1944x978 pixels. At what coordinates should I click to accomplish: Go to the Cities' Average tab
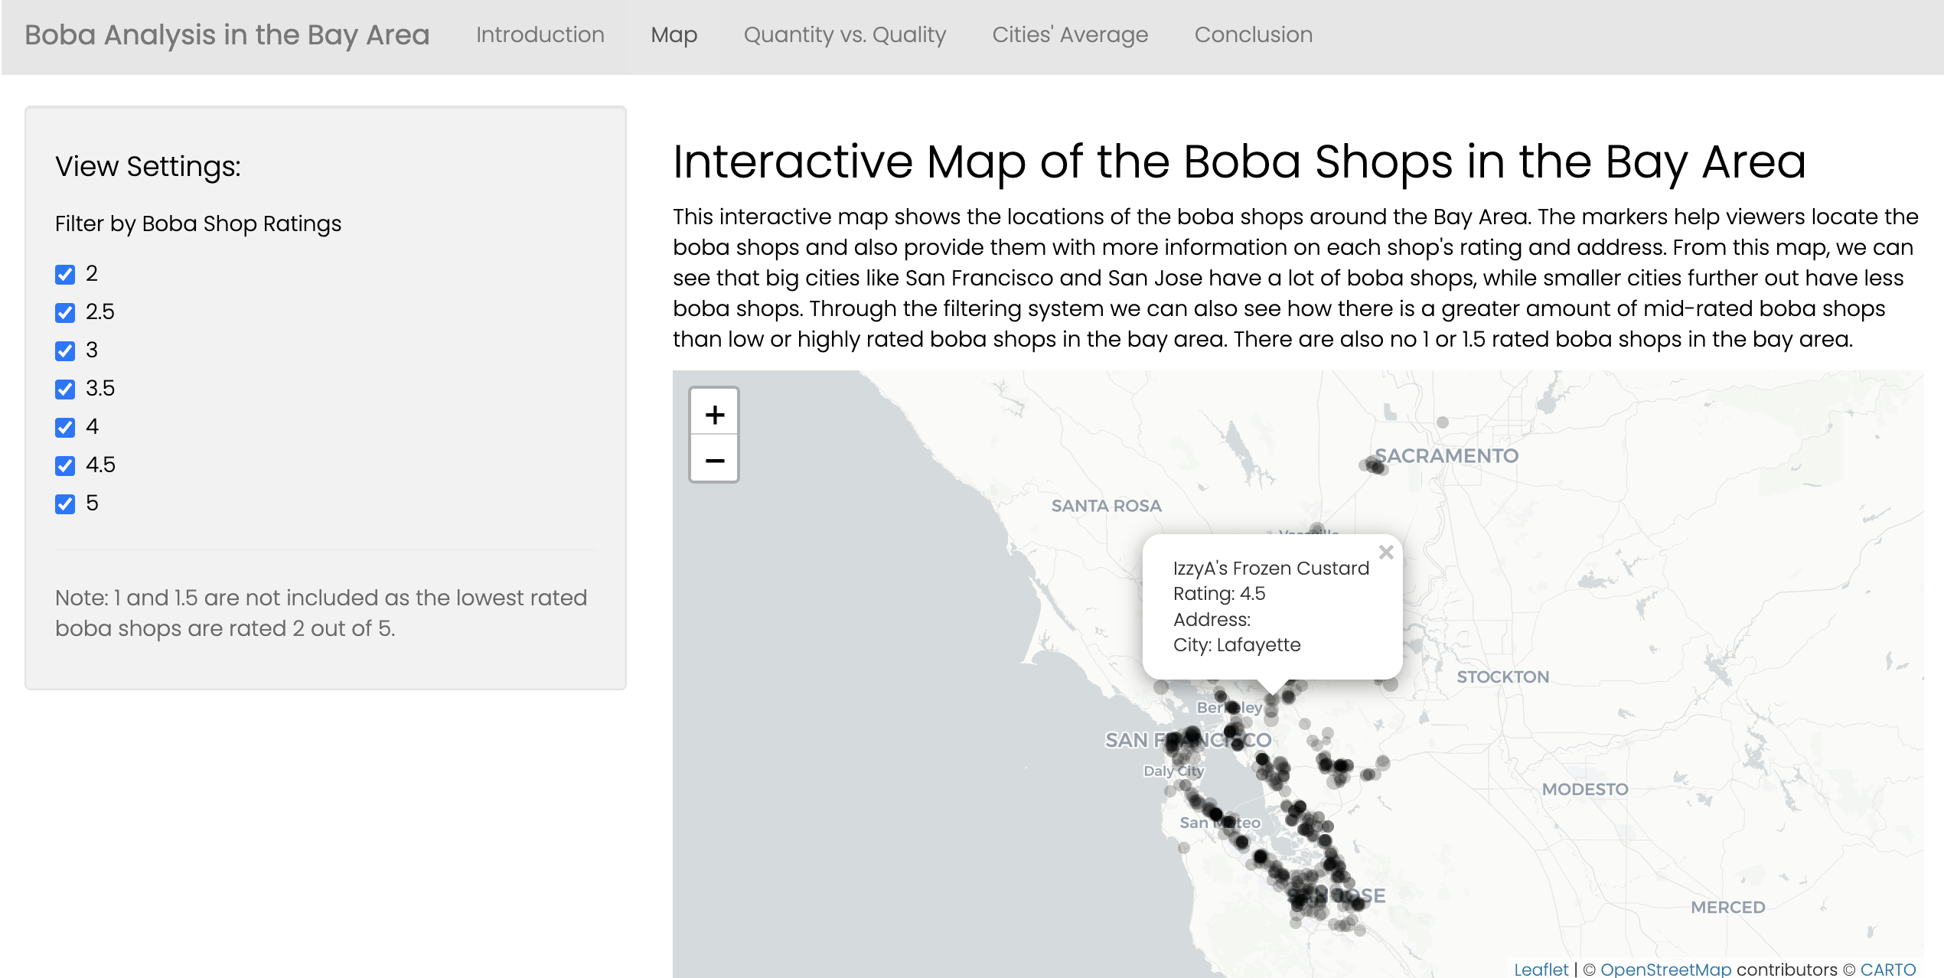(x=1070, y=34)
